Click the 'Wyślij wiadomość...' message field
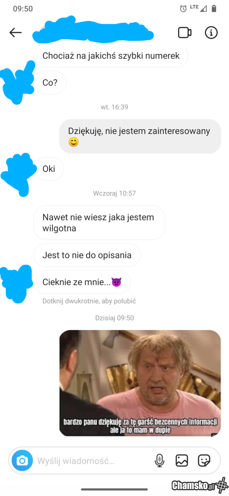The height and width of the screenshot is (496, 229). [x=94, y=461]
